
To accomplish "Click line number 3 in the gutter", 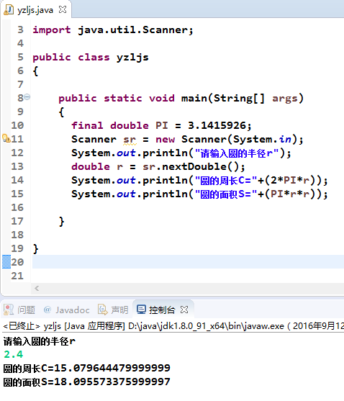I will coord(20,30).
